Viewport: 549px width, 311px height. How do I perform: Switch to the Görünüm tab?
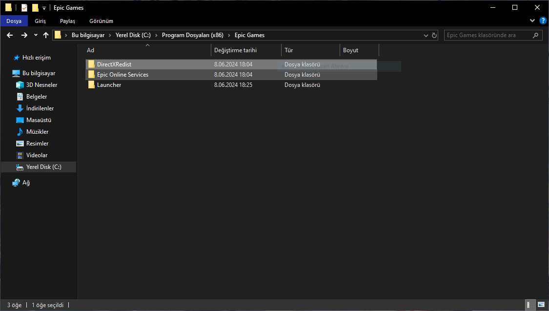(x=101, y=21)
